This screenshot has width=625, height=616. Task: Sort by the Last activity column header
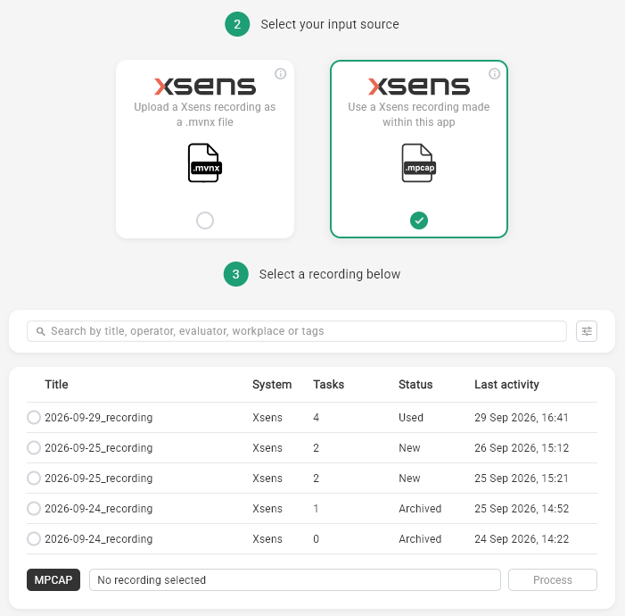pos(506,385)
